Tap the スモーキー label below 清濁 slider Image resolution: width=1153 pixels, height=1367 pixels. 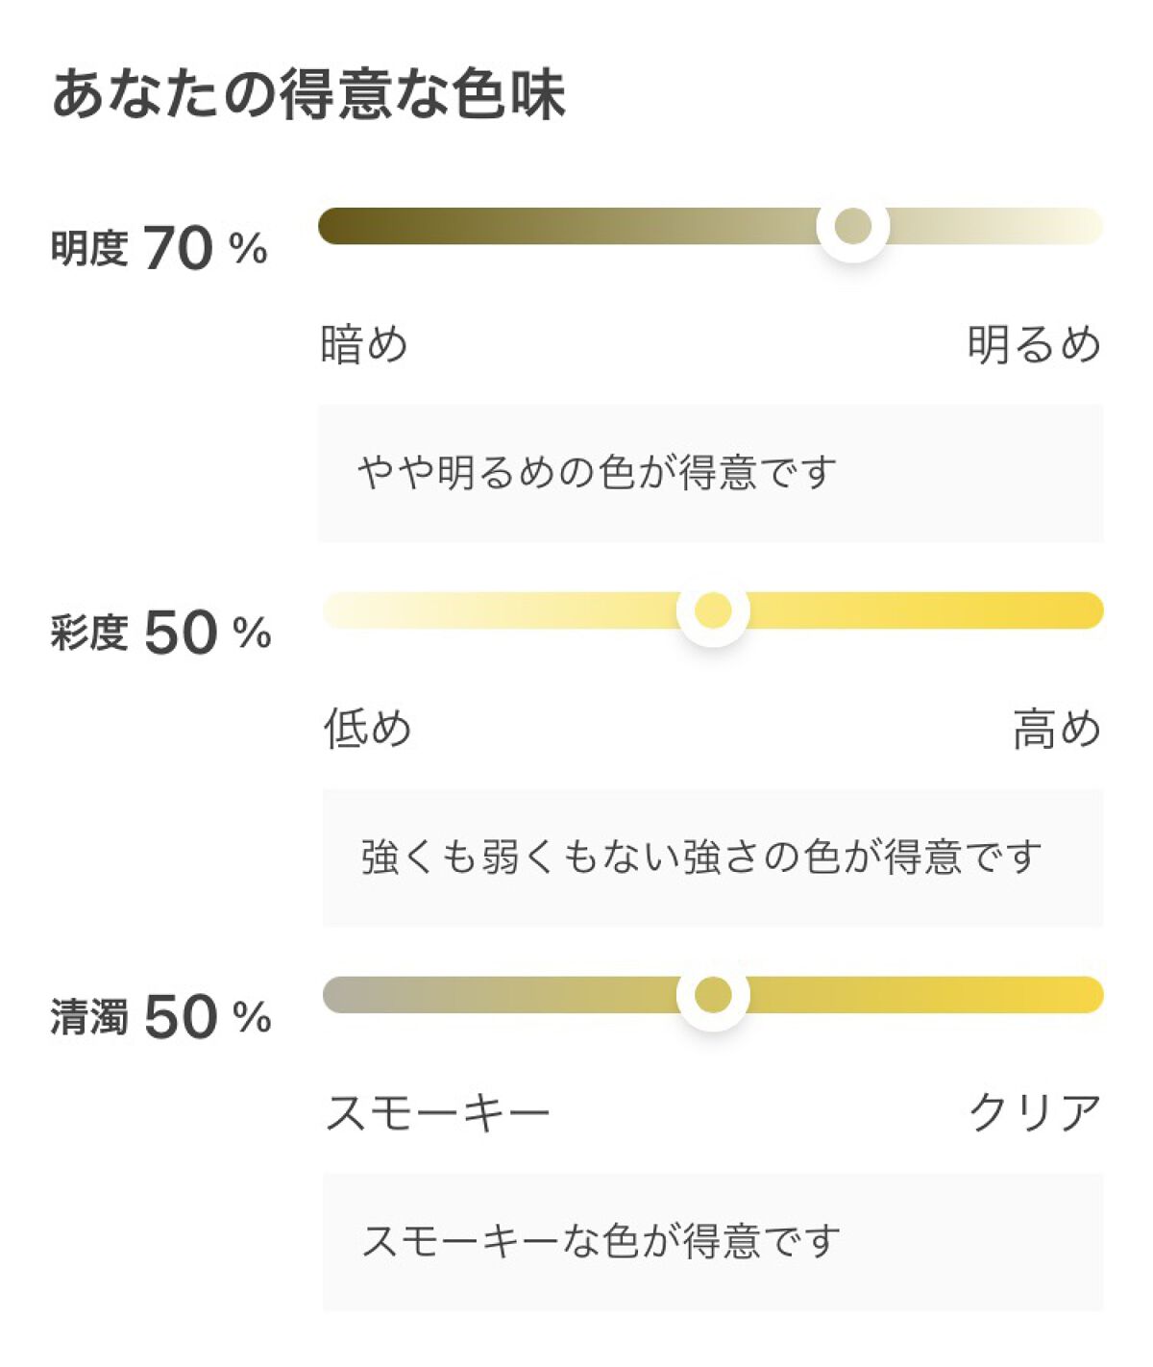point(438,1112)
